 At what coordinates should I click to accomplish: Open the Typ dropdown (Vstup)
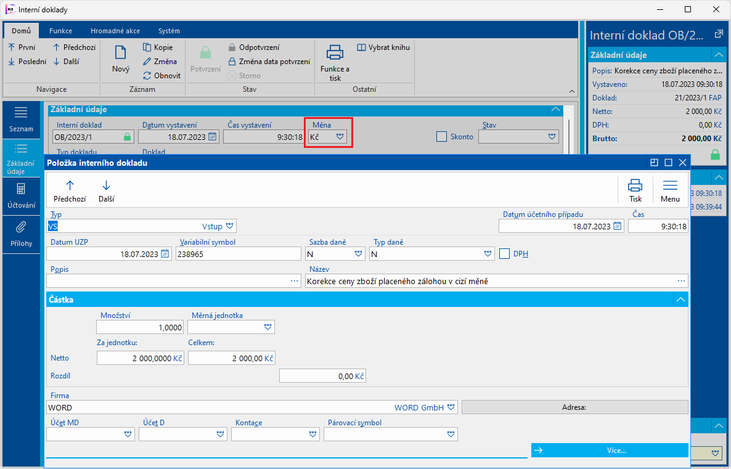coord(230,226)
